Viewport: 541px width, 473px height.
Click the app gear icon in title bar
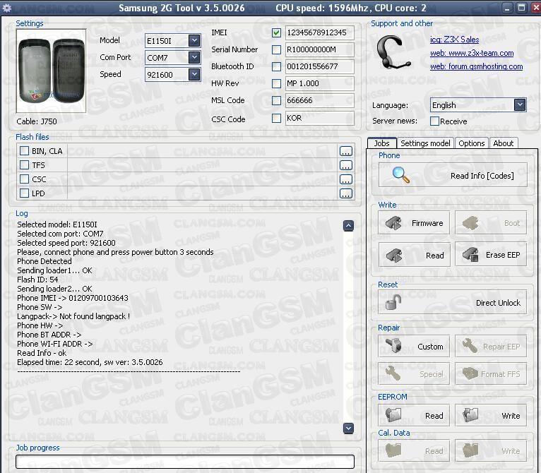pos(7,8)
